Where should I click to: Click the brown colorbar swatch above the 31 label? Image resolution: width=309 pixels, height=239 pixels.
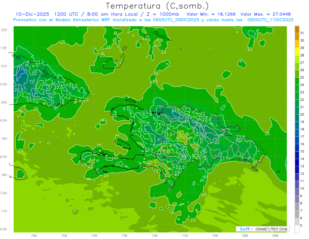click(x=297, y=29)
